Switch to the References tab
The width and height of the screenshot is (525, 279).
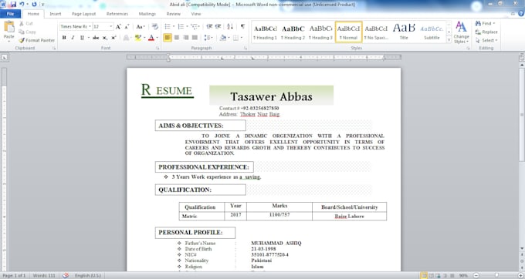point(117,14)
